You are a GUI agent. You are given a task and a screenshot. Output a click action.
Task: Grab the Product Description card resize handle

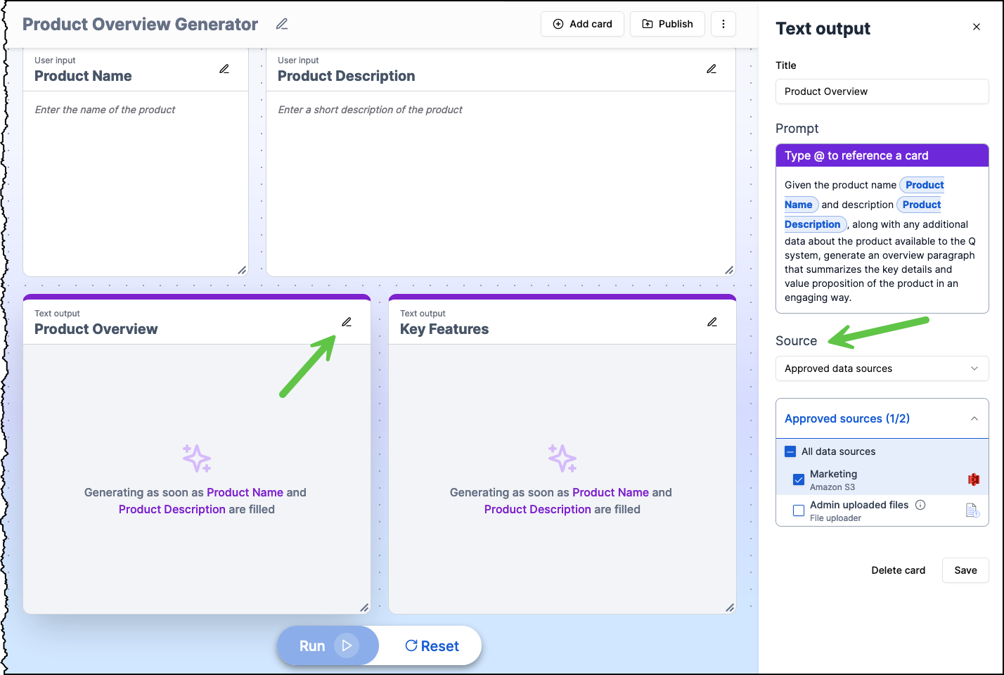pyautogui.click(x=729, y=270)
